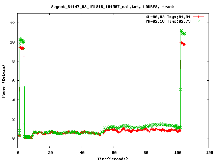Click the green peak near 102 seconds
This screenshot has width=216, height=162.
182,31
